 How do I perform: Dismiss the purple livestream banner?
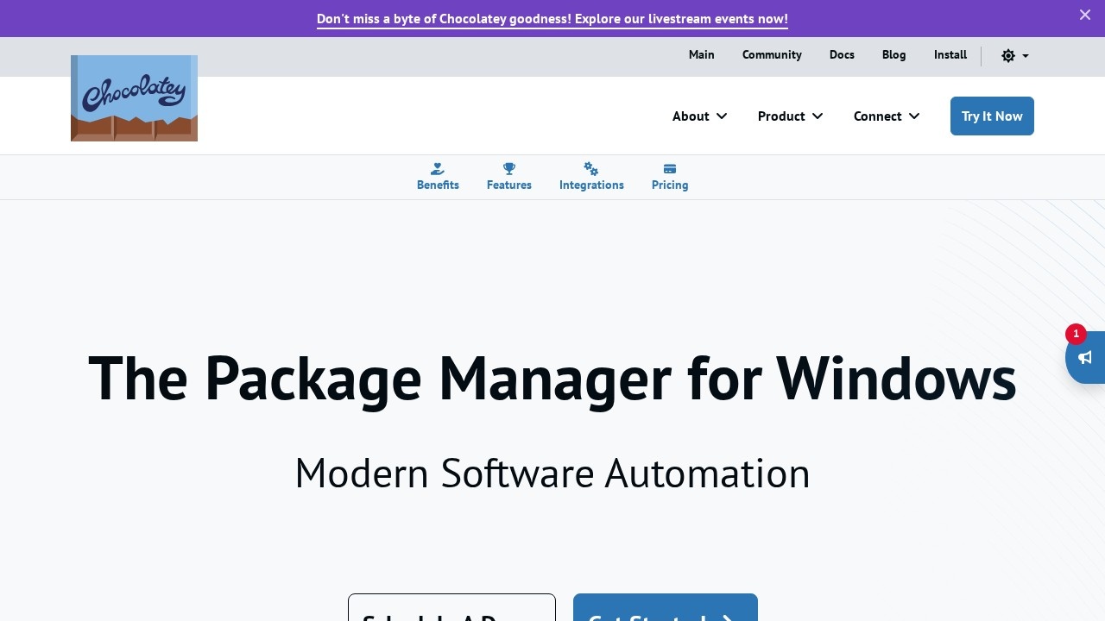[x=1085, y=15]
